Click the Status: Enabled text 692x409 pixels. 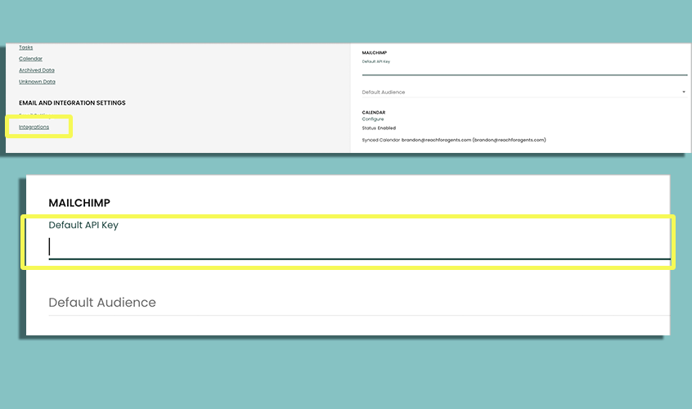(x=379, y=128)
